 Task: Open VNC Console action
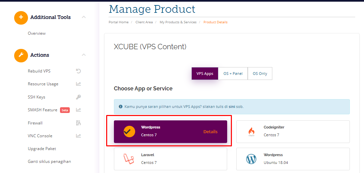point(40,136)
